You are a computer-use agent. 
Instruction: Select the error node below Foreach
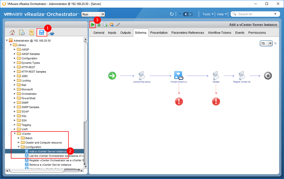click(x=179, y=101)
